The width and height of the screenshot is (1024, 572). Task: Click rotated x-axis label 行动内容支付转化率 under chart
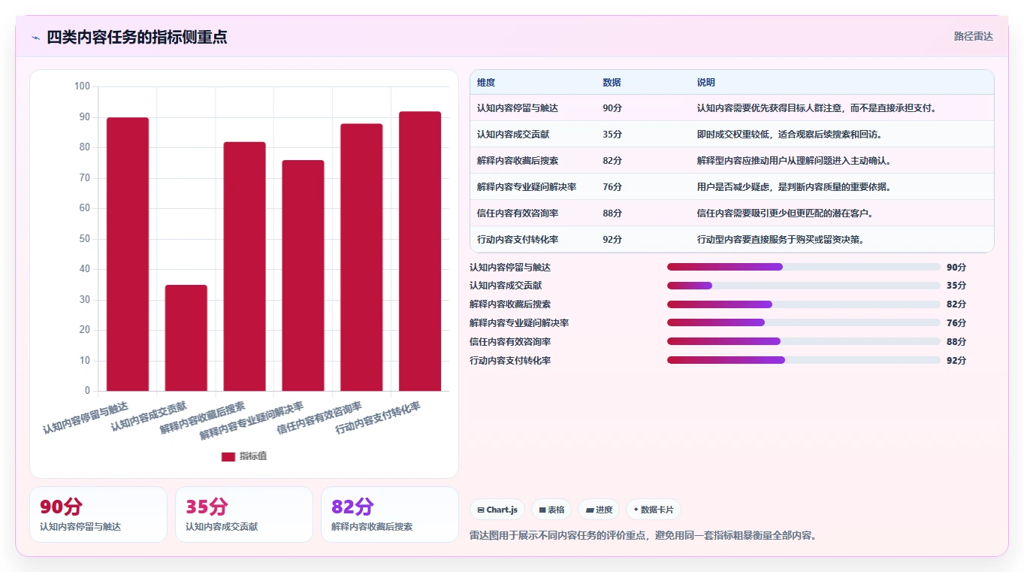coord(378,418)
